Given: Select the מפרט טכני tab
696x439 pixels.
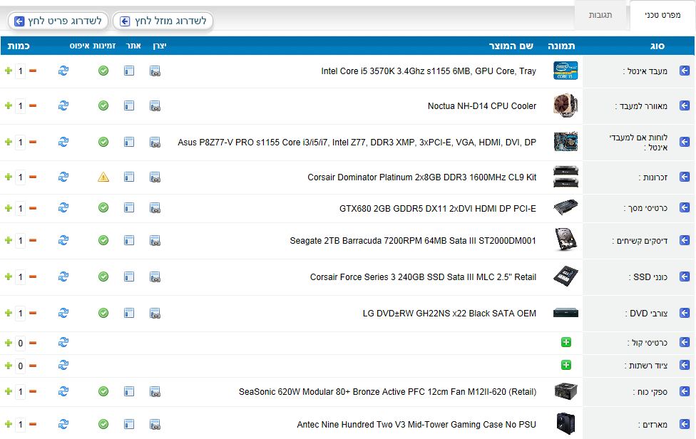Looking at the screenshot, I should (x=661, y=15).
